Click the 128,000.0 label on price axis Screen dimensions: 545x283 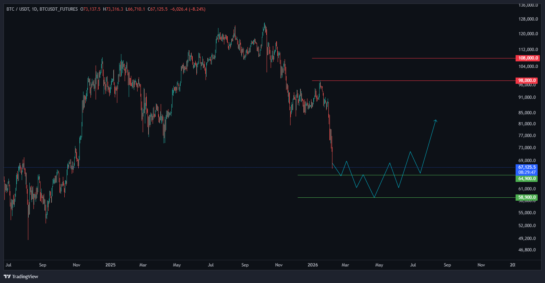point(528,19)
